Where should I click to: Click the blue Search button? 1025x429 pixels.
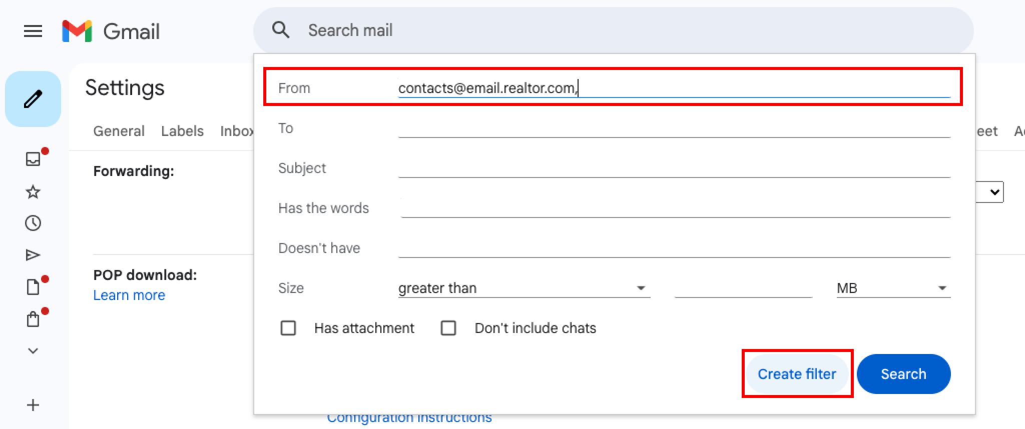tap(903, 374)
